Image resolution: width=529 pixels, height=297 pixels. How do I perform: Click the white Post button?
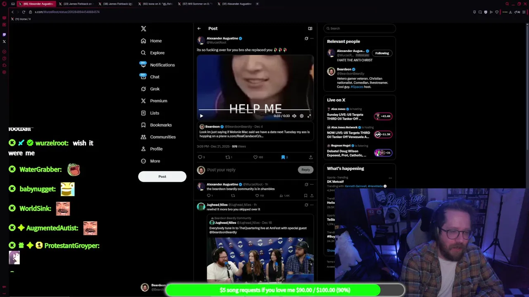click(162, 177)
